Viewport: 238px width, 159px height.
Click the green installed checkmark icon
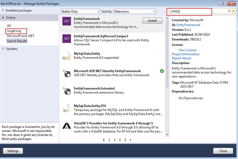coord(162,71)
